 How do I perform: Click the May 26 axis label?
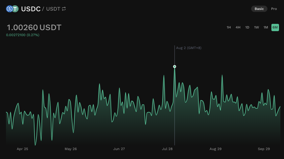[71, 149]
